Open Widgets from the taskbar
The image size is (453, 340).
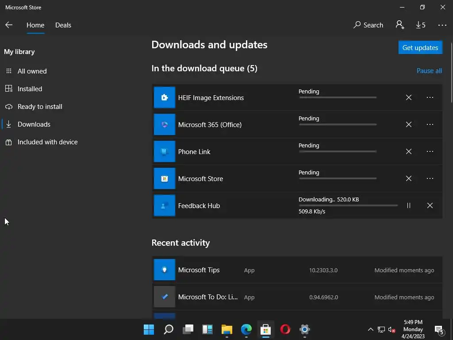click(207, 329)
